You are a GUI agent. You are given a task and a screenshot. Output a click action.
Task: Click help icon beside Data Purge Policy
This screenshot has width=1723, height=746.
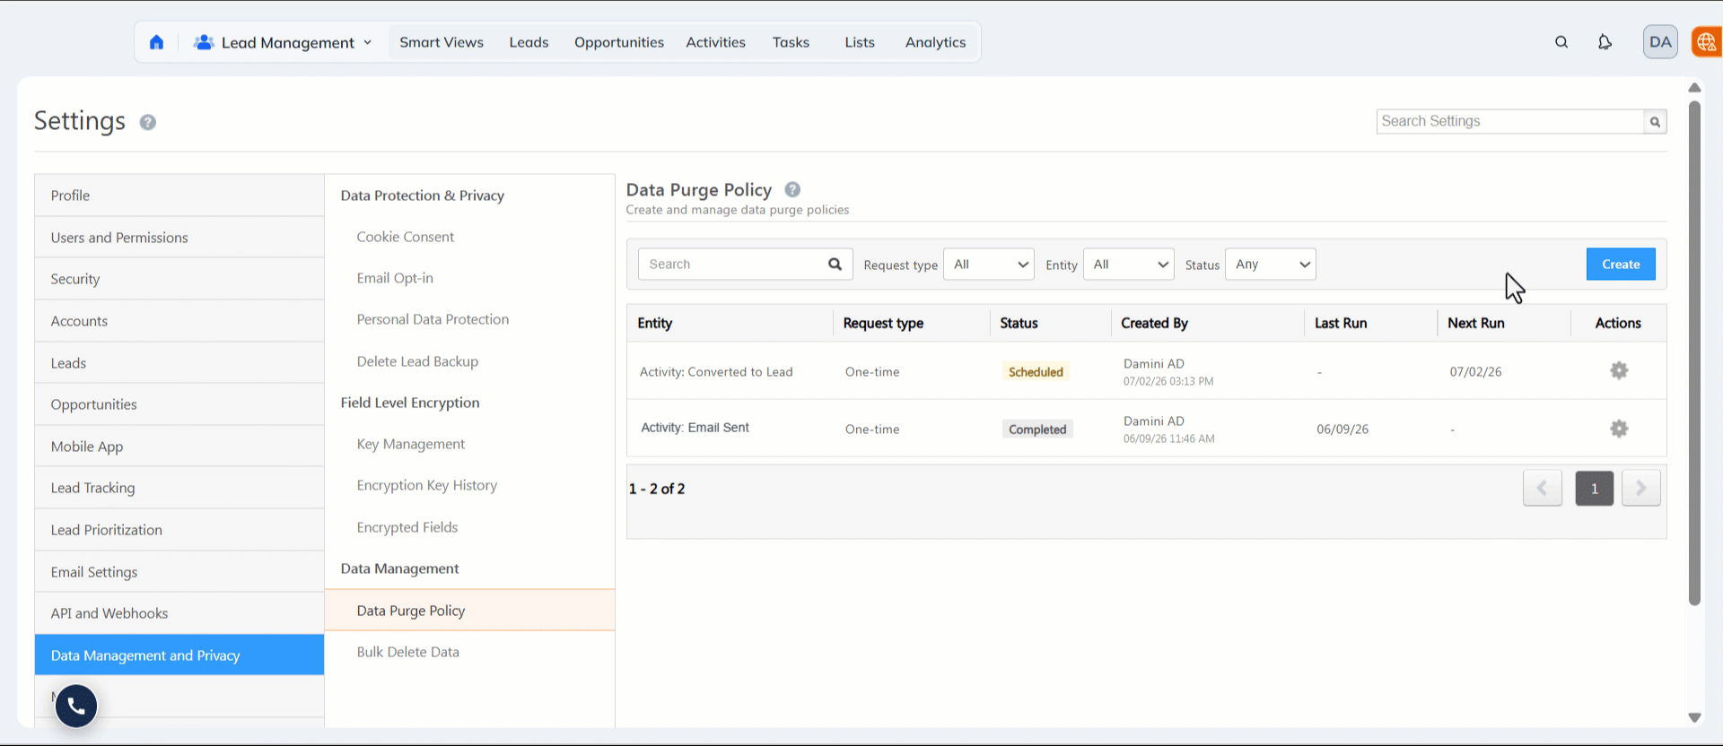(x=792, y=189)
